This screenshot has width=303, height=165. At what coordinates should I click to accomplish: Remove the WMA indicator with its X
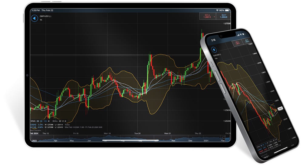[x=49, y=121]
